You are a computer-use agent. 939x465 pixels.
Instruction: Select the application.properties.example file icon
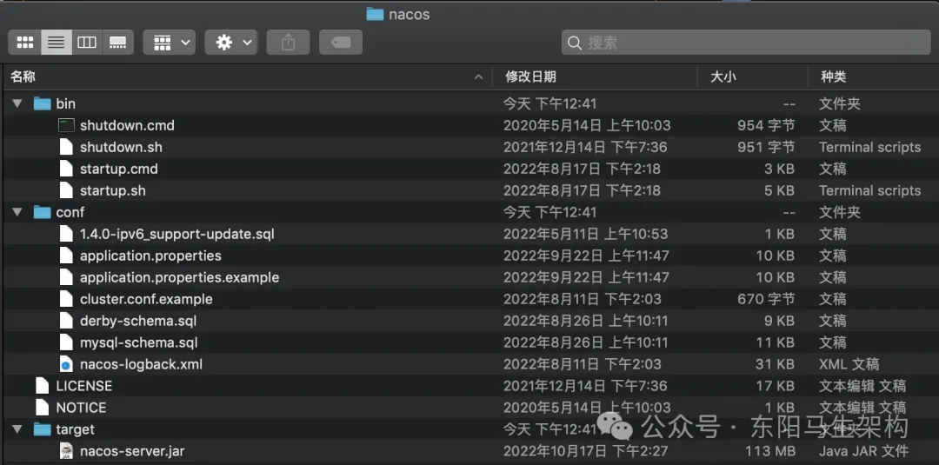tap(66, 277)
